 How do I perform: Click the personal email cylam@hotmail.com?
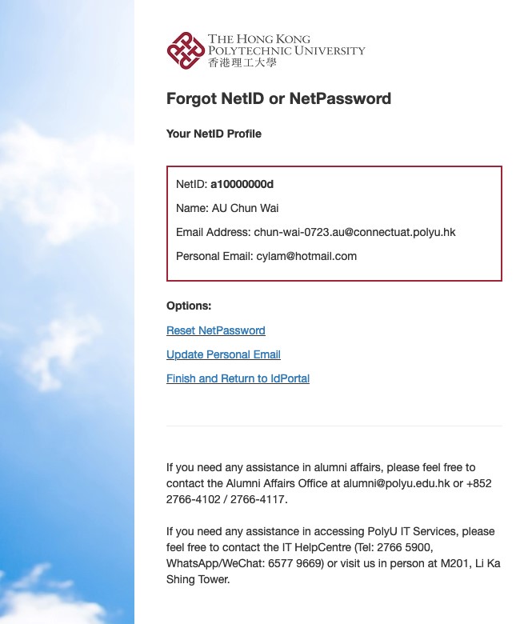tap(306, 256)
